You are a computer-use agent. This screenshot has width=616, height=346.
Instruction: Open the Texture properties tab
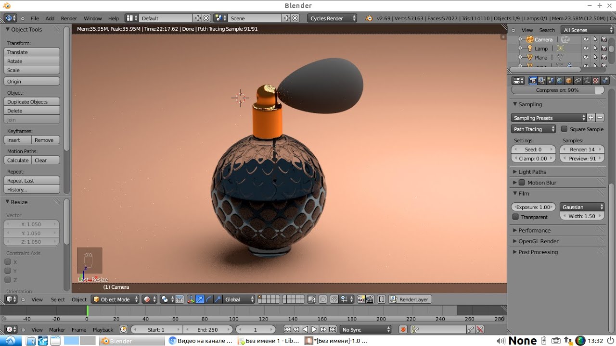tap(596, 81)
